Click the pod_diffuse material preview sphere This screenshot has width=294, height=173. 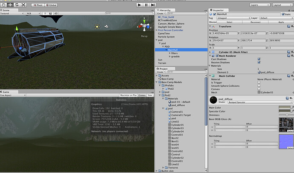point(213,100)
